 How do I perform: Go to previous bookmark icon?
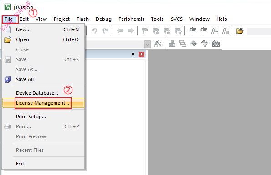[156, 31]
